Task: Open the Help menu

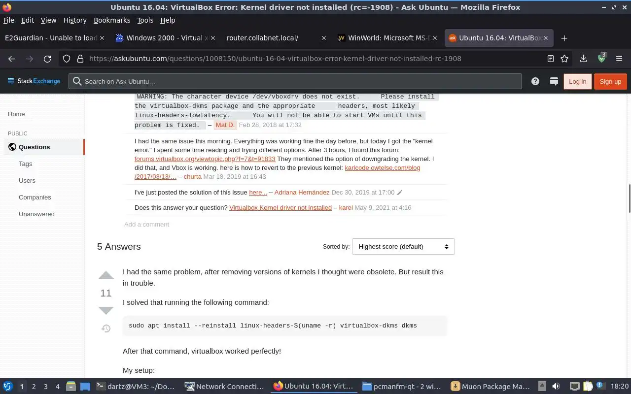Action: point(168,20)
